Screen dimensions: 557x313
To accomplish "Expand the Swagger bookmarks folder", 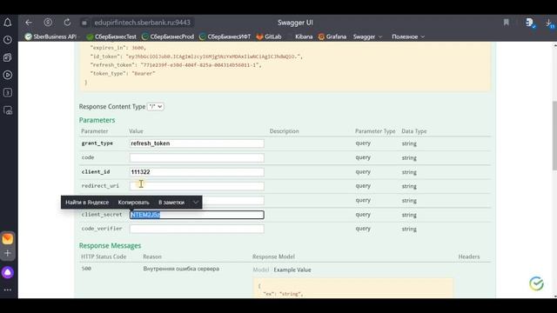I will 367,37.
